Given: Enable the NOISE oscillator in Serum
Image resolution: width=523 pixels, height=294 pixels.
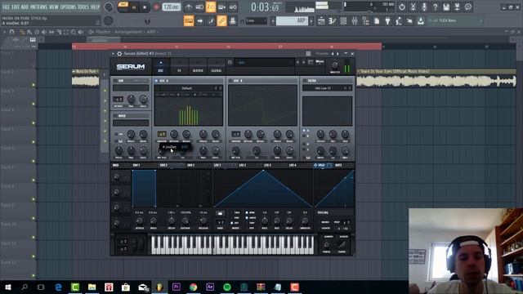Looking at the screenshot, I should coord(115,116).
